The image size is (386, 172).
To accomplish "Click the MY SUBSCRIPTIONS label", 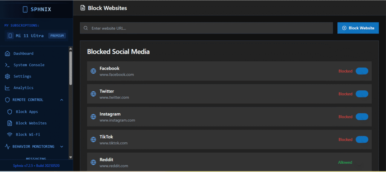I will (x=22, y=26).
